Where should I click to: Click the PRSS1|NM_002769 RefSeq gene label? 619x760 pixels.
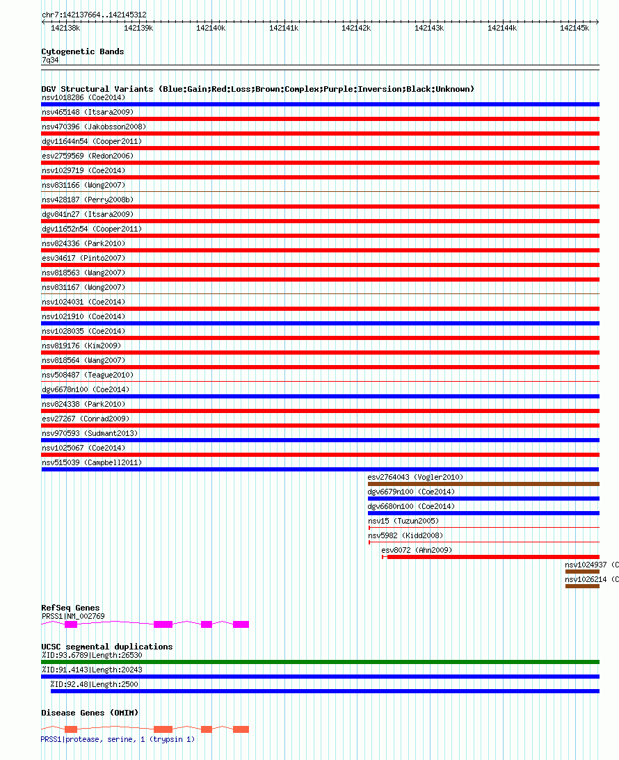pos(73,616)
